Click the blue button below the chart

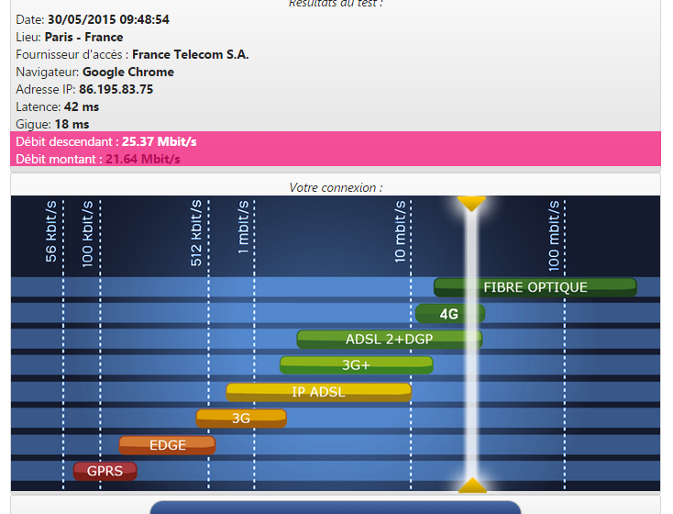point(336,508)
